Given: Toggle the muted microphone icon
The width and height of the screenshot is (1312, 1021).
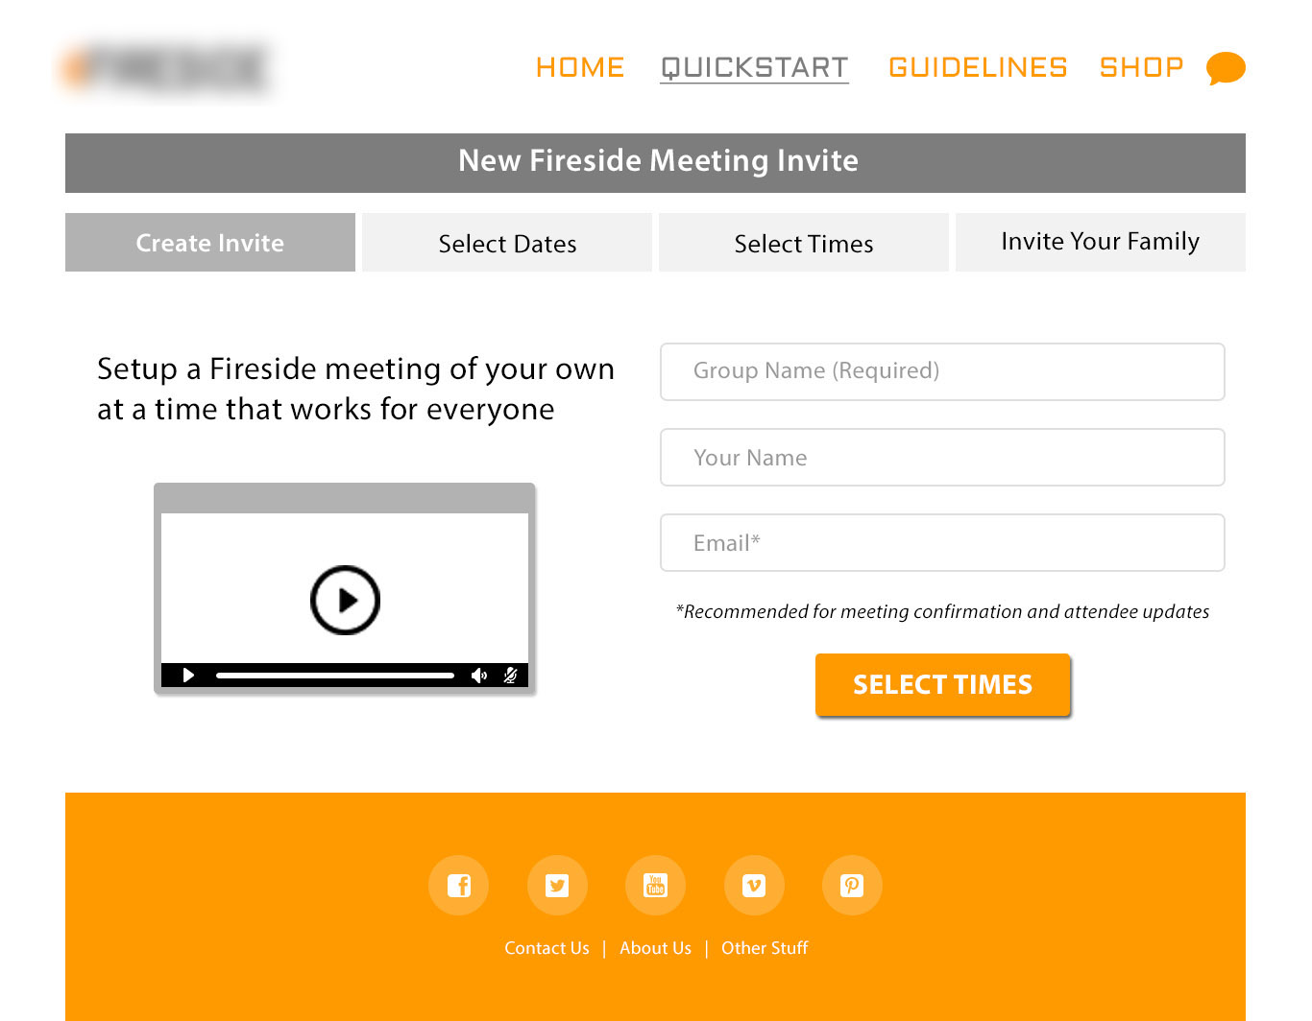Looking at the screenshot, I should click(x=511, y=676).
